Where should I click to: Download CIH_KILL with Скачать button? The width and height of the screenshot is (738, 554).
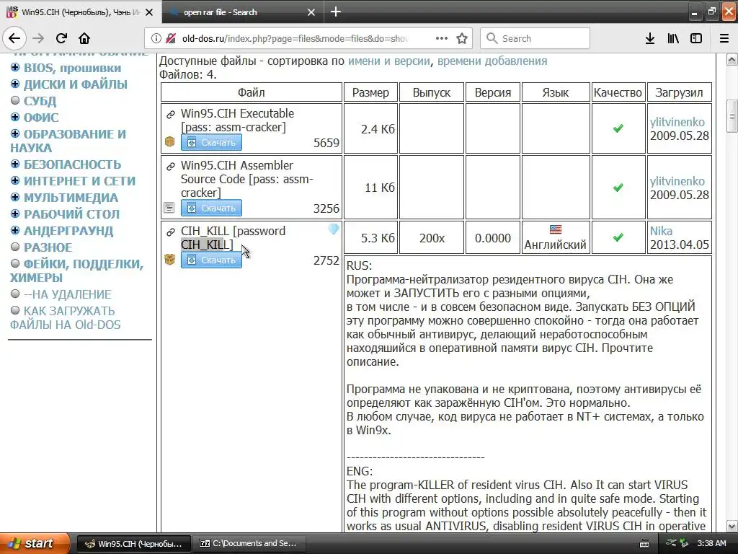[211, 260]
